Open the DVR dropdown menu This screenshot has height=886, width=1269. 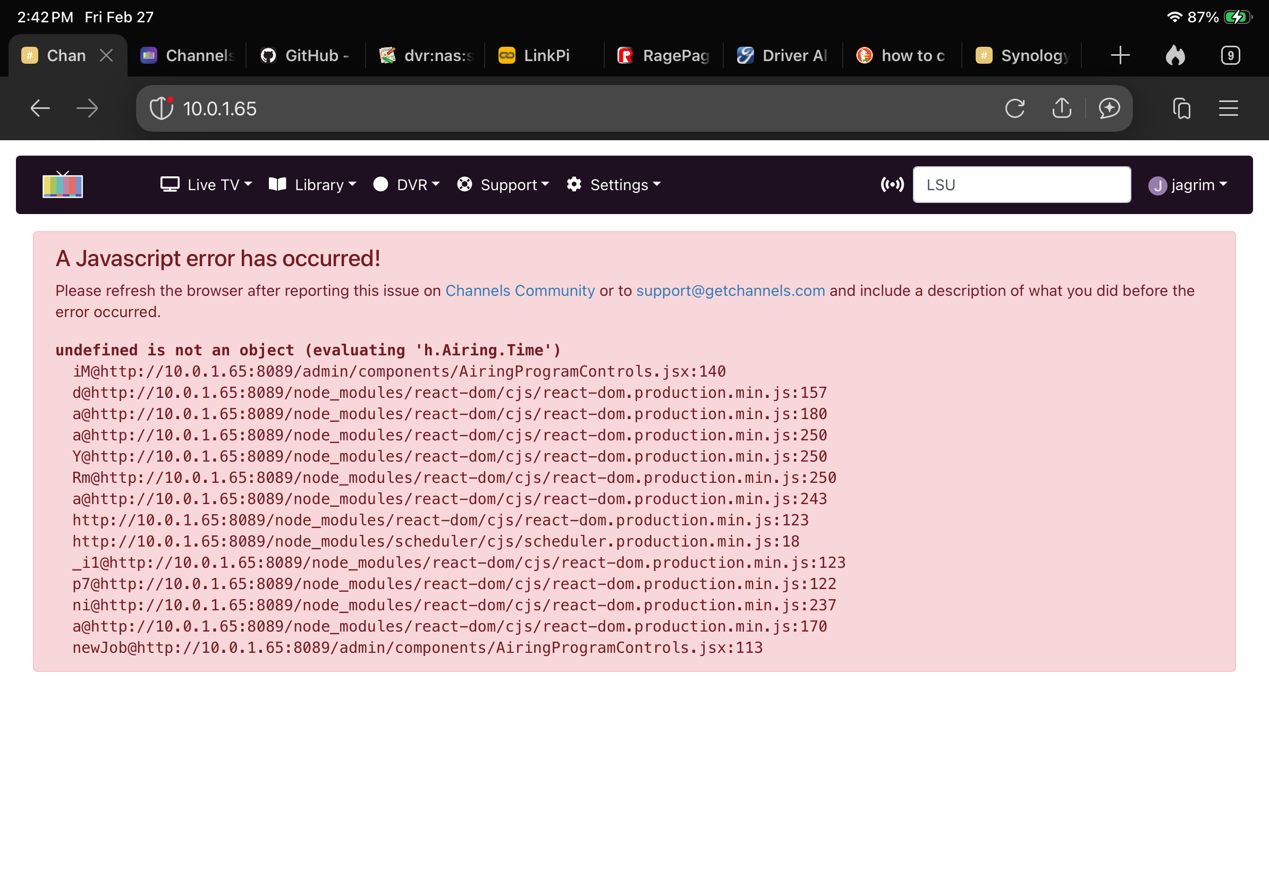[x=406, y=184]
